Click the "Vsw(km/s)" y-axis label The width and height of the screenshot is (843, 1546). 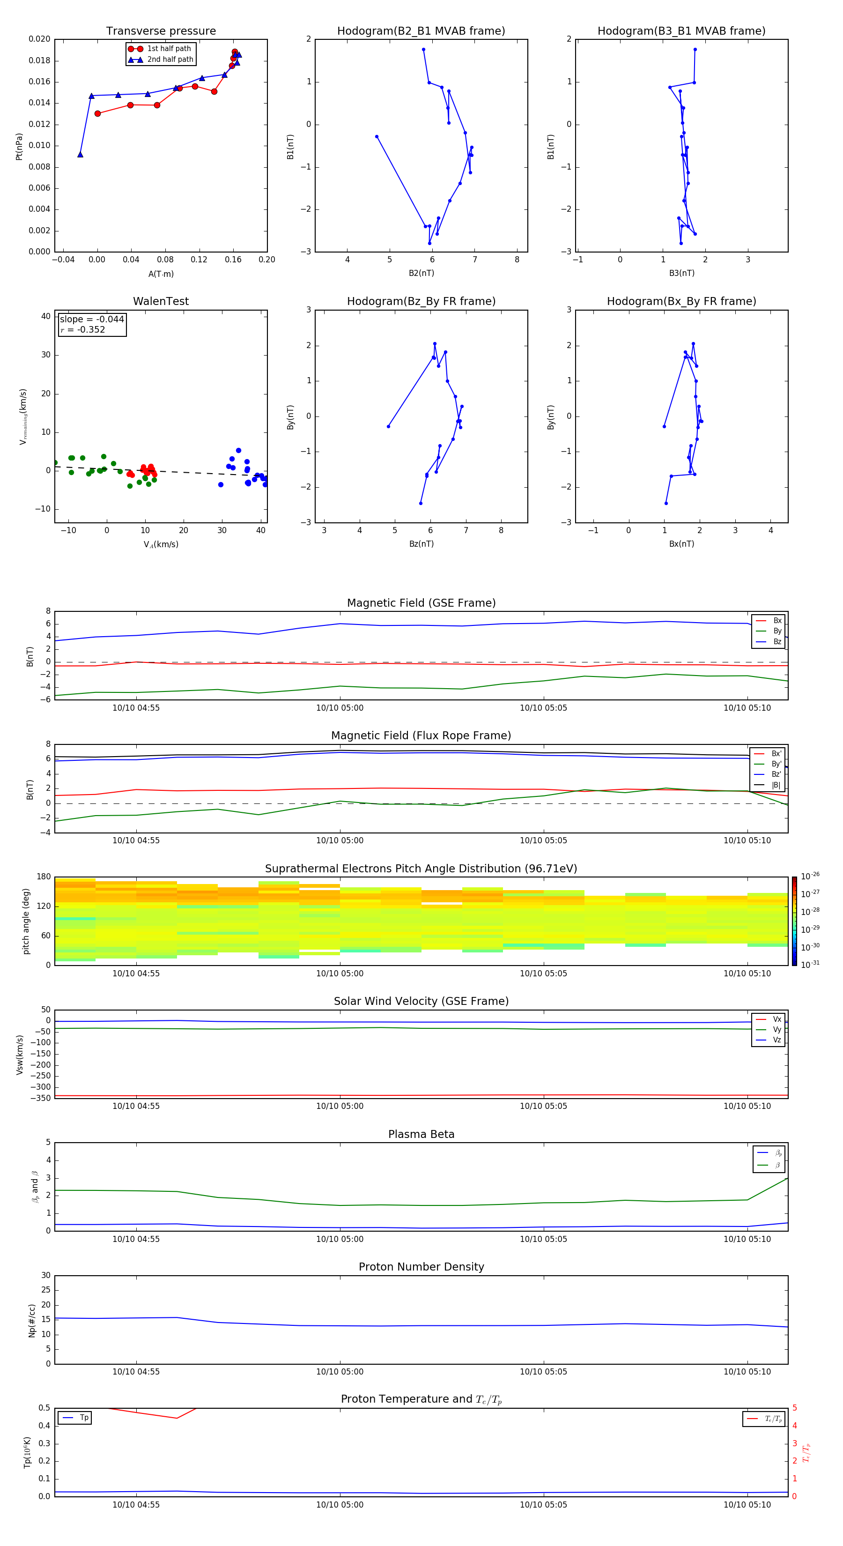point(20,1055)
